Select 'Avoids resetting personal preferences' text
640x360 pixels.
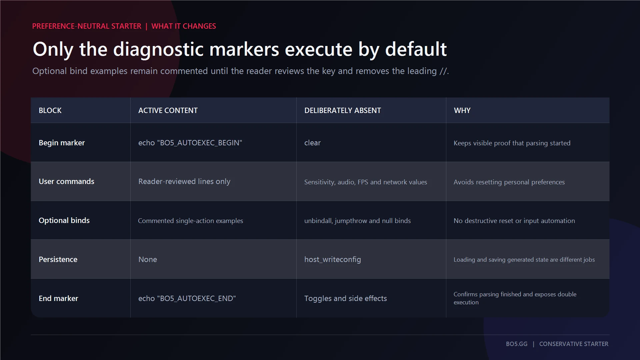509,182
